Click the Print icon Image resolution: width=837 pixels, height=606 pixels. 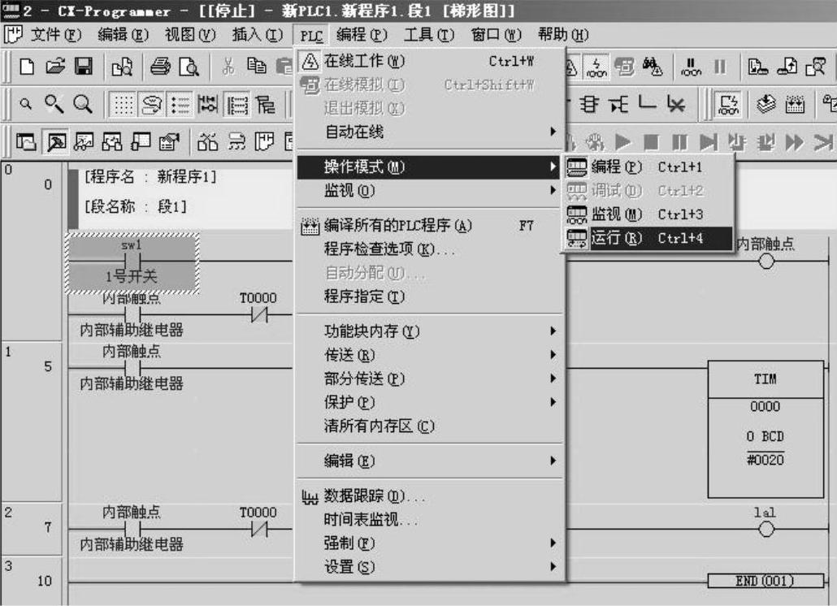(x=160, y=67)
